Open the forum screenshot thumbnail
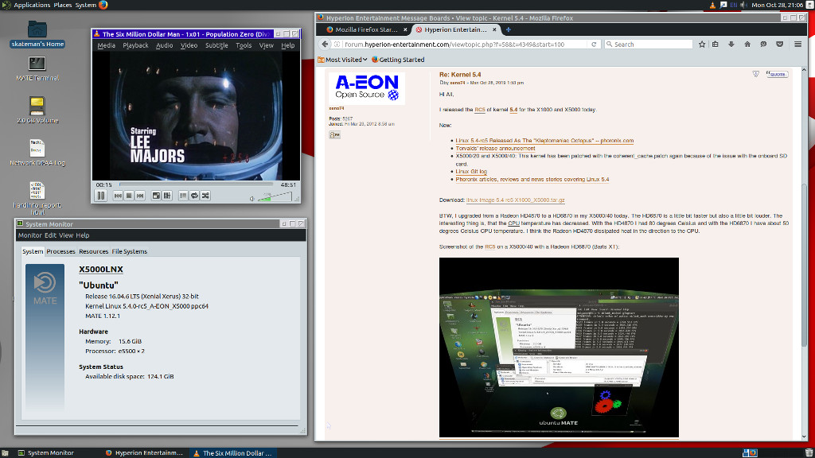815x458 pixels. pos(559,347)
